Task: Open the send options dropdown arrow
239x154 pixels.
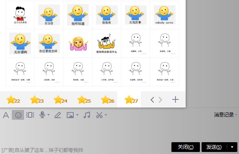Action: point(232,147)
